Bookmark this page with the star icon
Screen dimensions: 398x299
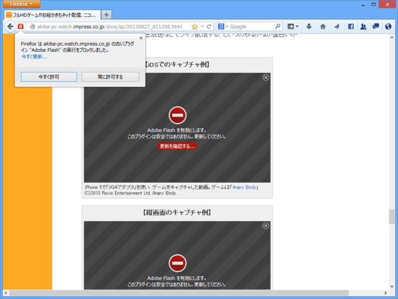[x=195, y=26]
